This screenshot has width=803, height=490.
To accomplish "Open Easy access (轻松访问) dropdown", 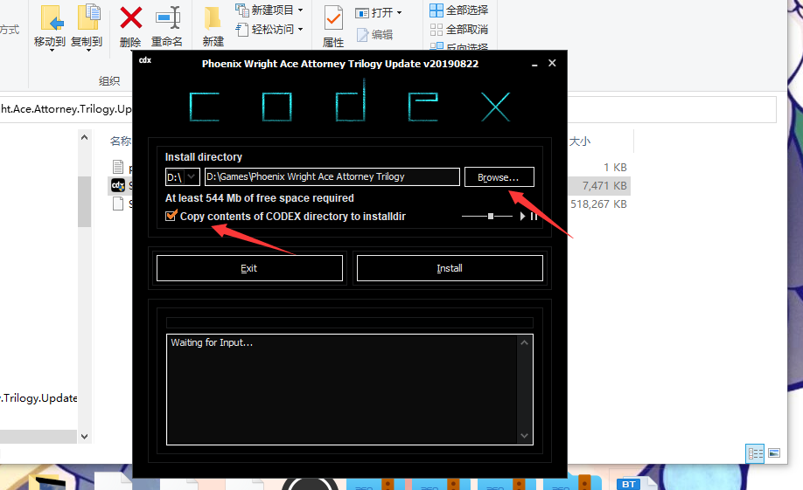I will click(x=269, y=29).
